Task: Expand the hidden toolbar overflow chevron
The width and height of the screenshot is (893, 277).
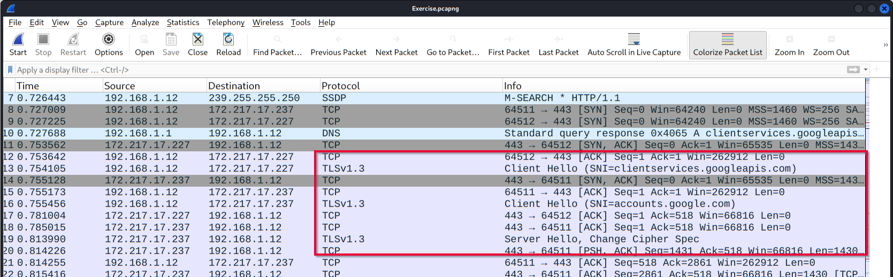Action: pyautogui.click(x=886, y=45)
